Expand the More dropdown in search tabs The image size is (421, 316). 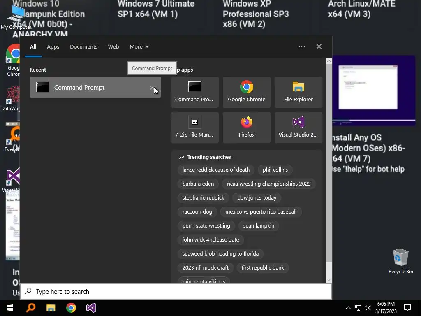(x=139, y=47)
